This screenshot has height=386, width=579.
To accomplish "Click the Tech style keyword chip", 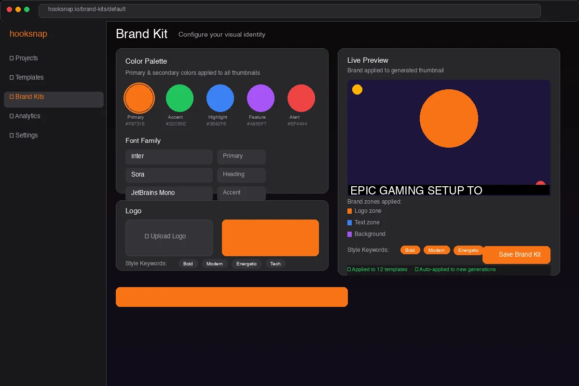I will tap(276, 264).
